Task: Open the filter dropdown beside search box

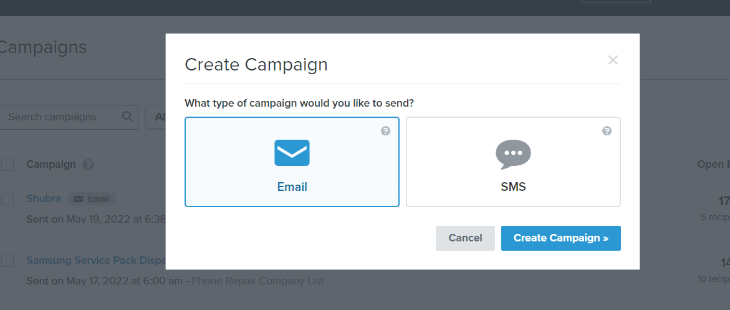Action: 156,117
